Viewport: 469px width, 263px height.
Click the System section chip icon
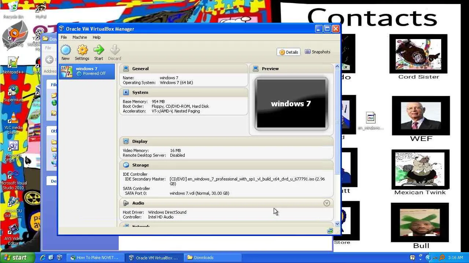click(x=126, y=92)
